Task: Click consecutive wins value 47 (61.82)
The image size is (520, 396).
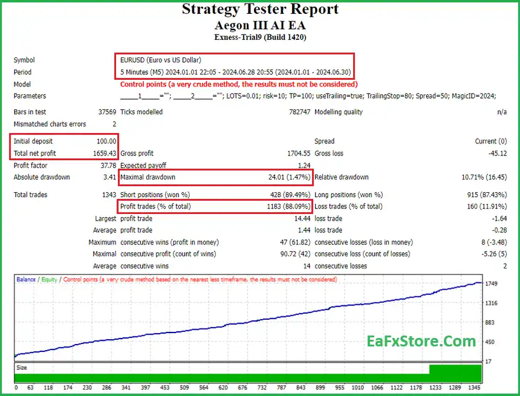Action: point(295,242)
